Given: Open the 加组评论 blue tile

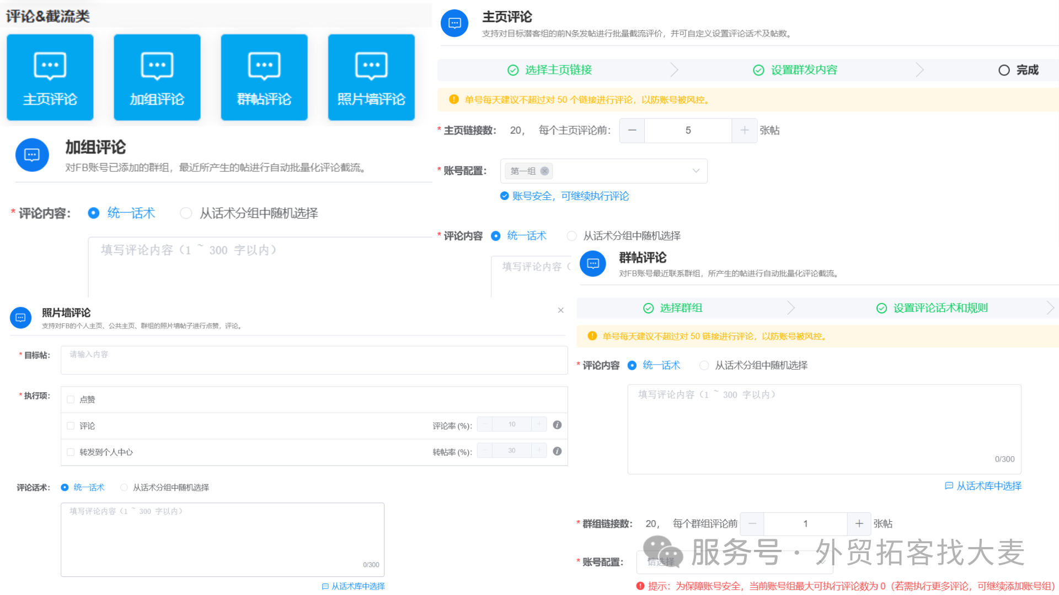Looking at the screenshot, I should pos(157,77).
